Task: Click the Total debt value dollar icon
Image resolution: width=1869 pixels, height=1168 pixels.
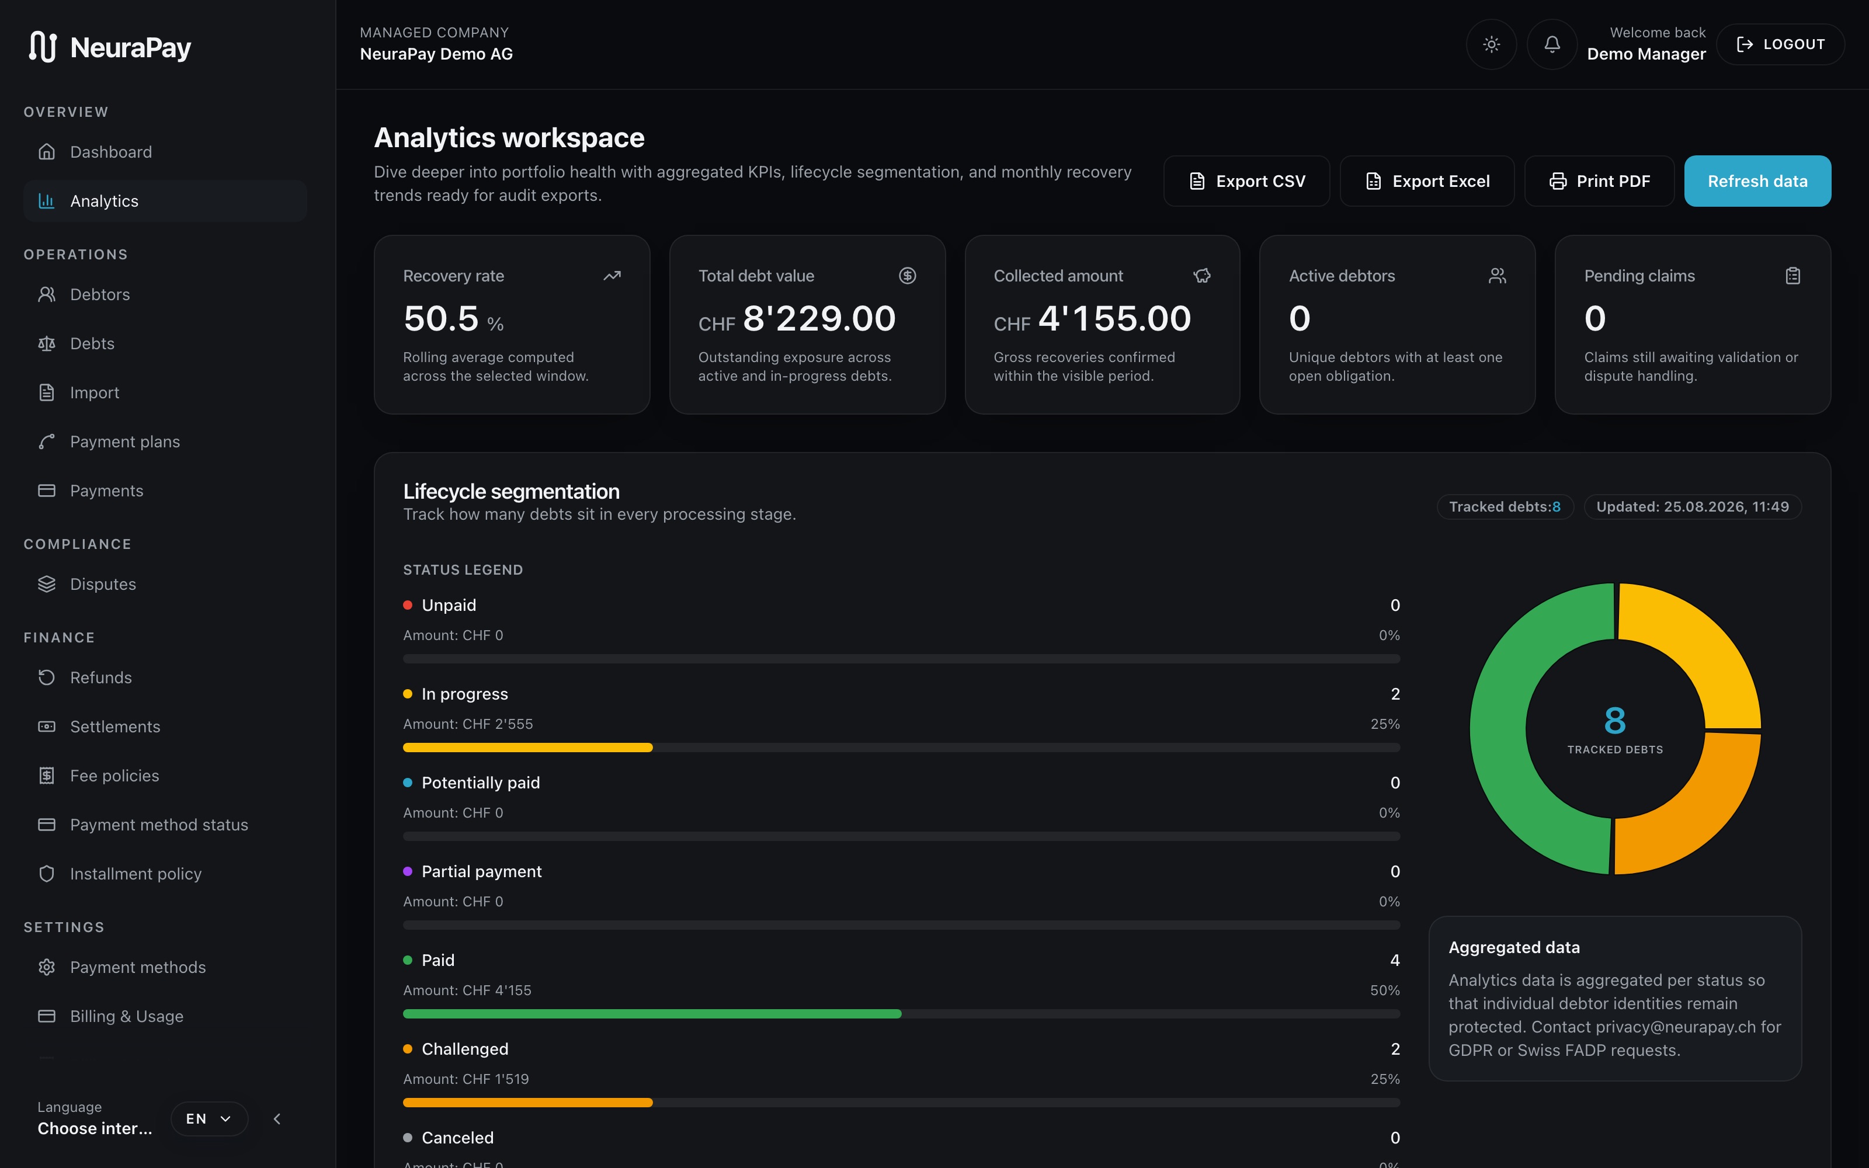Action: click(x=908, y=276)
